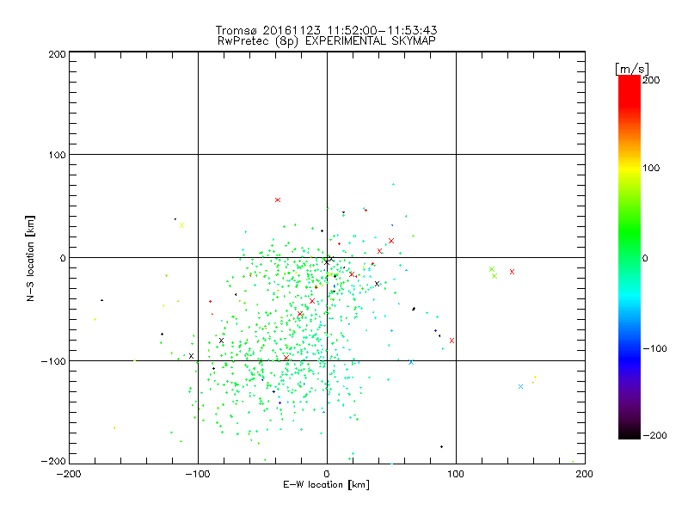Select the red X marker just left of the 100 km gridline

click(x=452, y=341)
